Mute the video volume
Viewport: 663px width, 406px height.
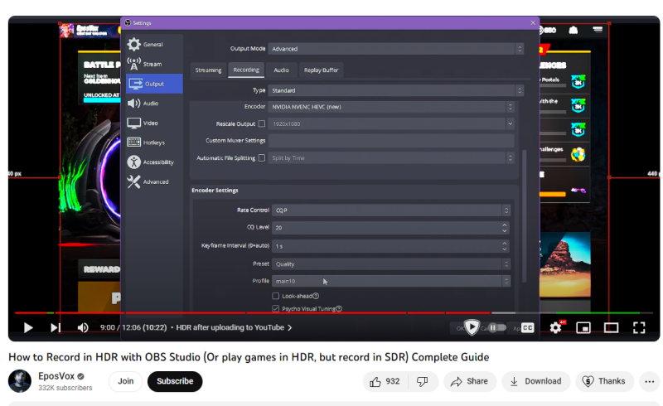[x=83, y=328]
